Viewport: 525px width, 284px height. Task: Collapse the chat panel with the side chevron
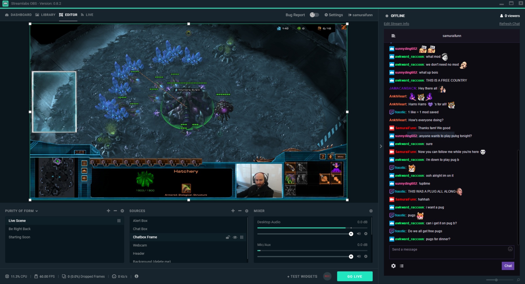tap(381, 146)
